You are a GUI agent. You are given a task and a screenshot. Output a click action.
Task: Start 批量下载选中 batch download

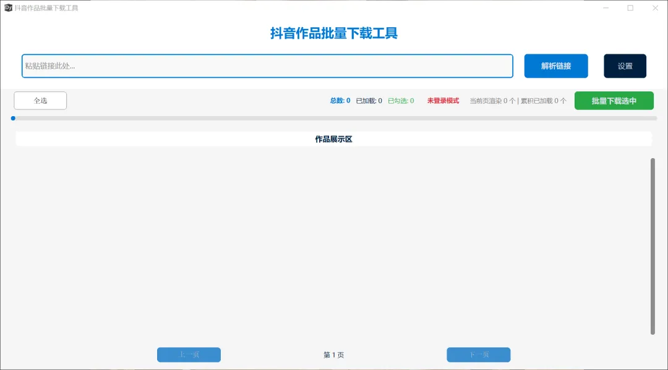(x=614, y=101)
